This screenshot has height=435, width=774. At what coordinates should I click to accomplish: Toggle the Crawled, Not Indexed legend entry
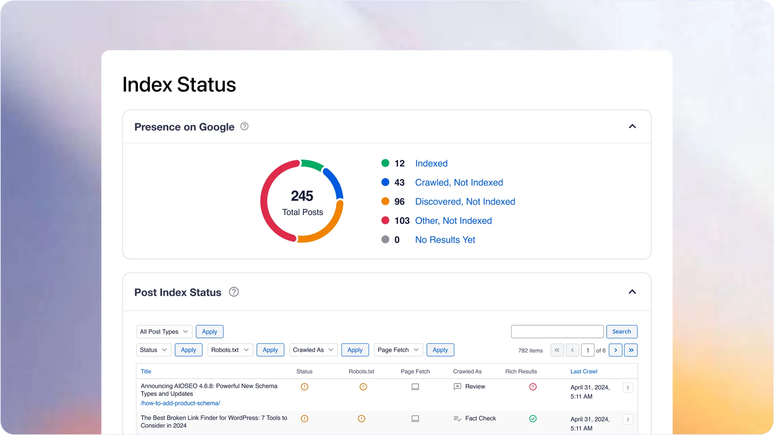pos(459,182)
